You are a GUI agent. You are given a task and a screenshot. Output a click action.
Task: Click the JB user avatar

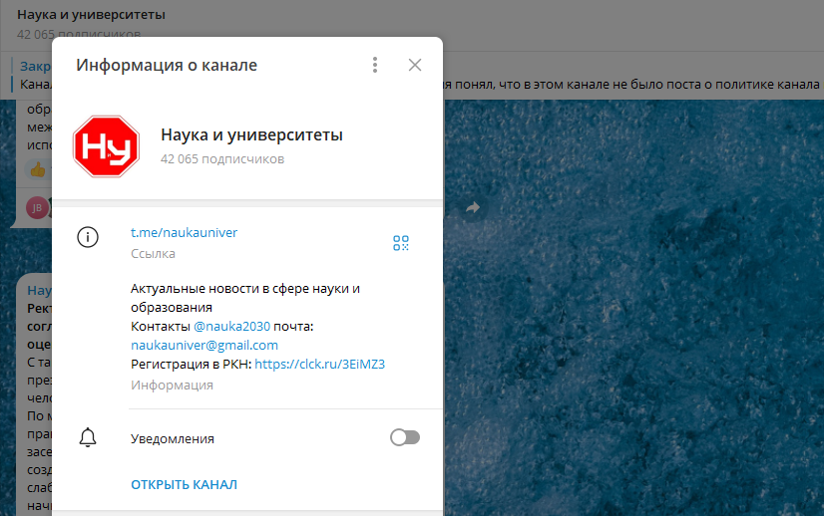pos(37,207)
